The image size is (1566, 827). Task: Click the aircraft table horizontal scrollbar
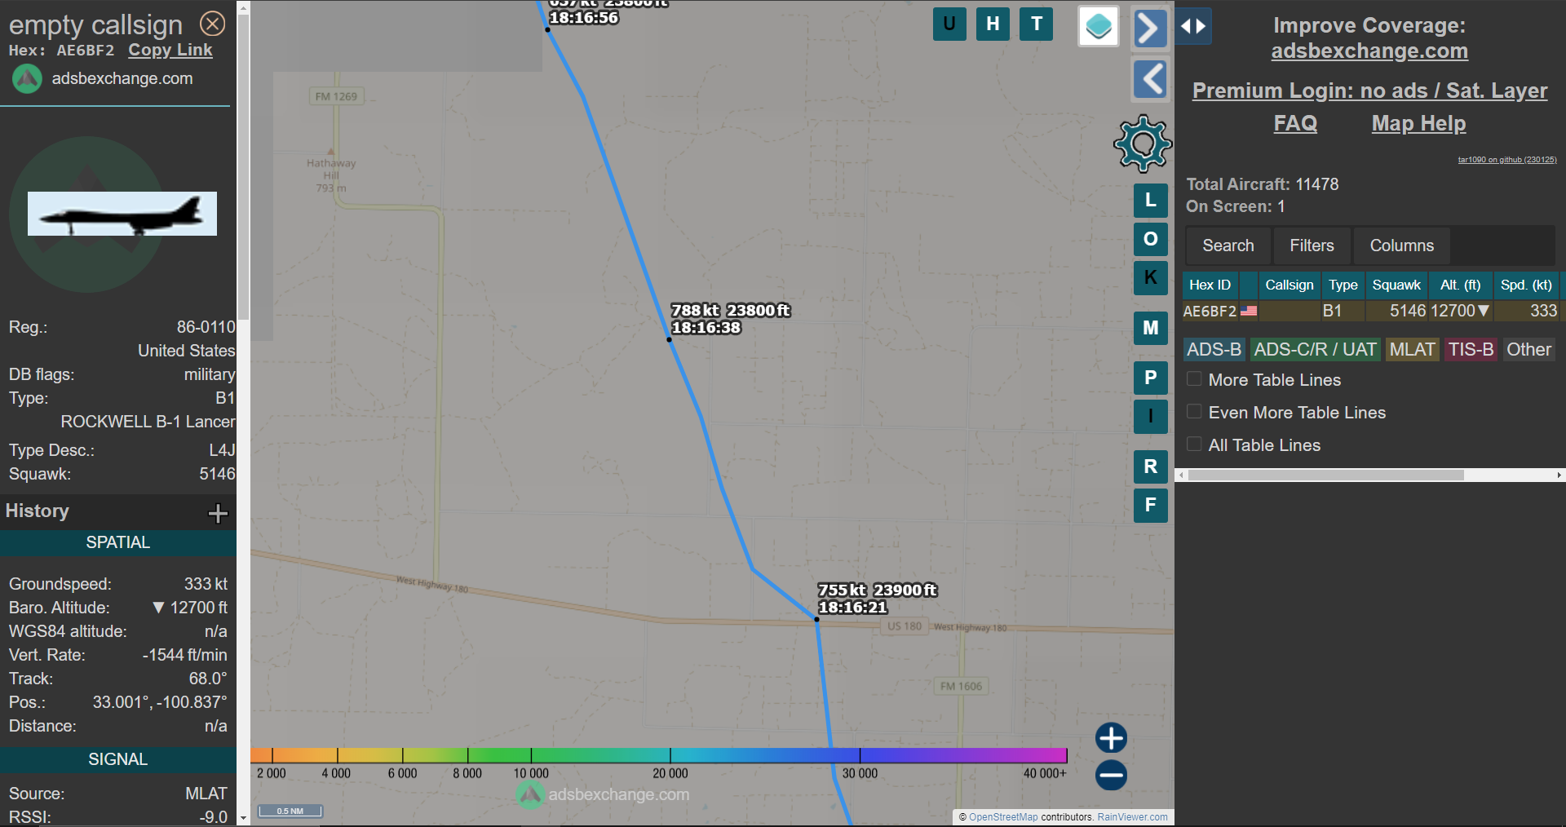(x=1325, y=475)
